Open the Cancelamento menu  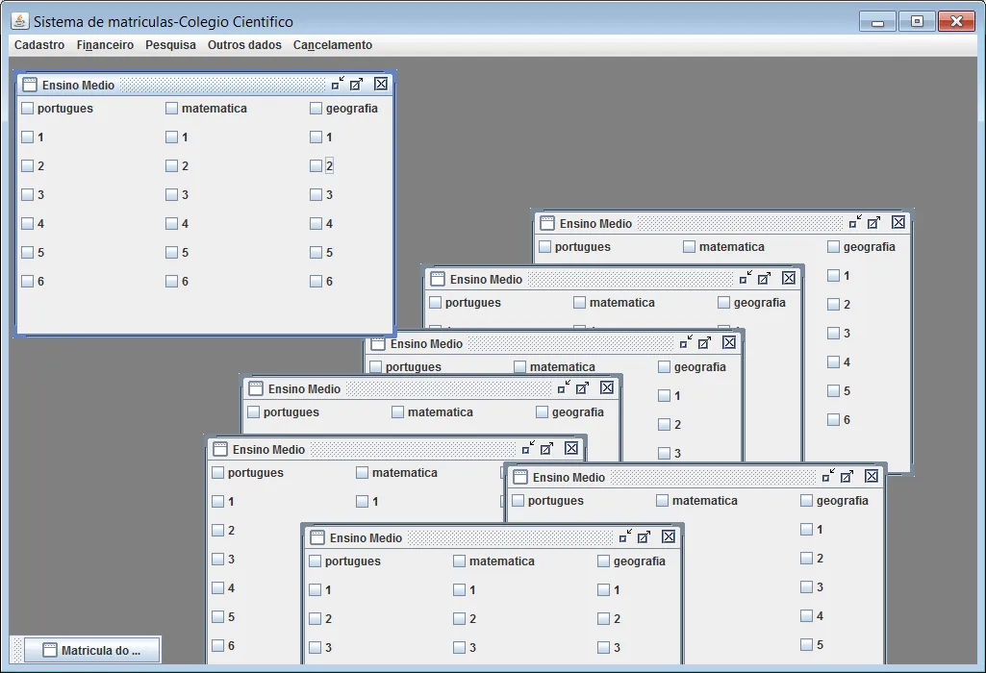[x=333, y=44]
